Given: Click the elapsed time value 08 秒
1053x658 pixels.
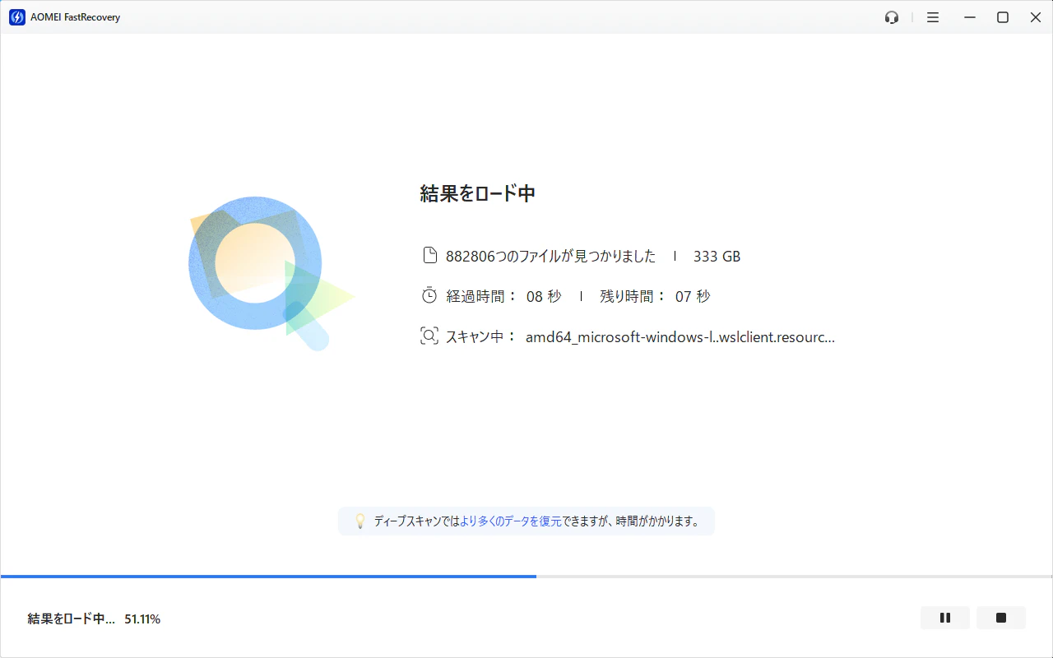Looking at the screenshot, I should click(544, 296).
